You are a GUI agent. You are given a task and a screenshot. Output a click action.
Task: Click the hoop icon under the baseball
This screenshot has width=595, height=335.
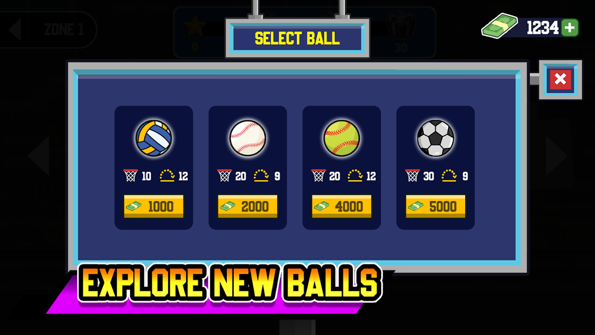pos(225,175)
